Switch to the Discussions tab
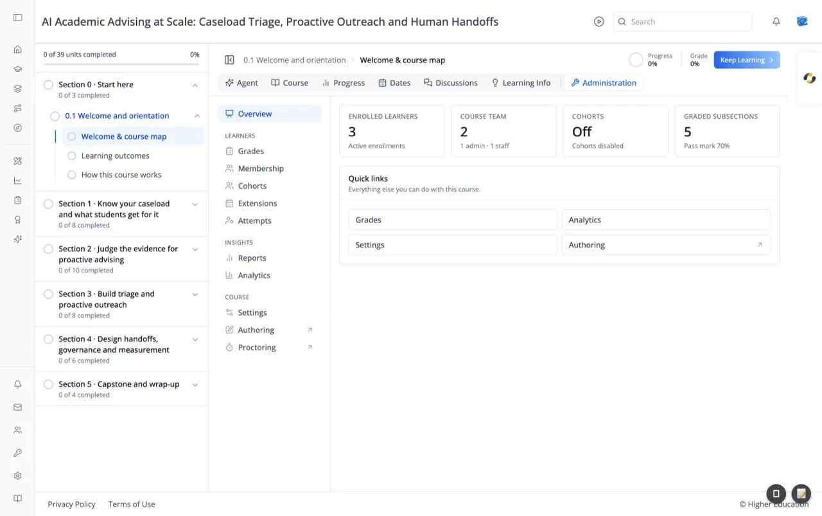The image size is (822, 516). tap(451, 83)
